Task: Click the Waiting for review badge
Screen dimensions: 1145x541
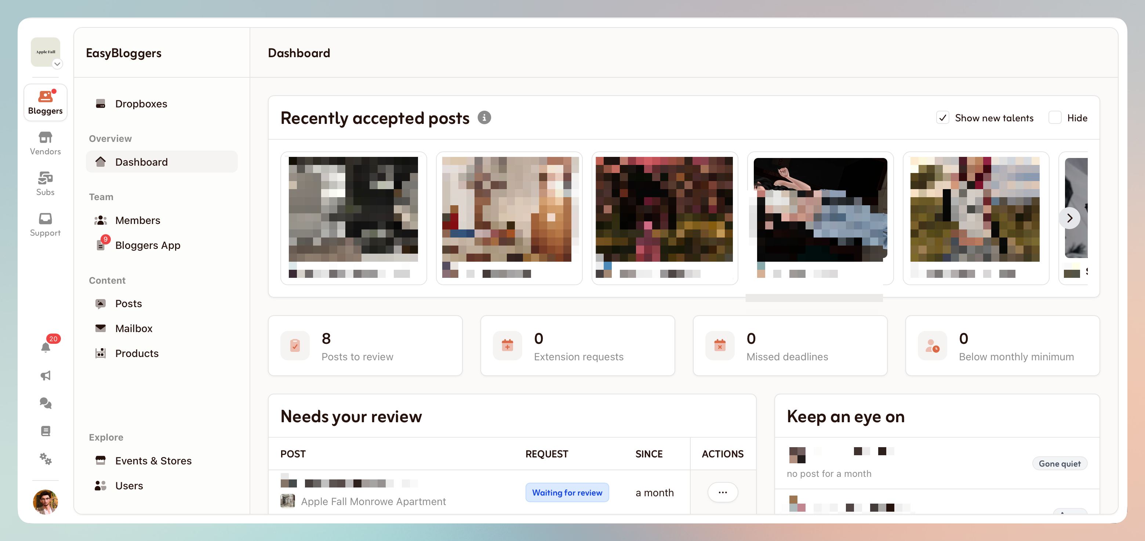Action: click(567, 492)
